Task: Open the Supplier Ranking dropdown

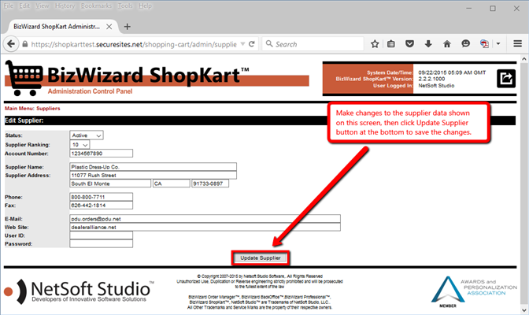Action: tap(80, 144)
